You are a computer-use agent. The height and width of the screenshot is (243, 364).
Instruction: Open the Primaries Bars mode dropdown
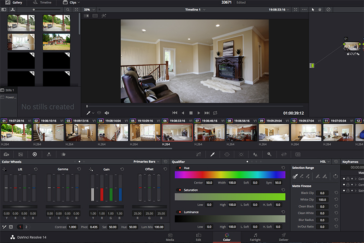click(146, 162)
